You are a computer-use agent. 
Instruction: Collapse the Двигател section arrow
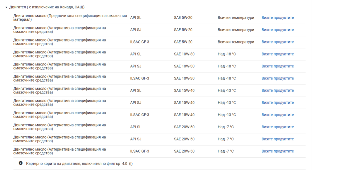coord(6,7)
